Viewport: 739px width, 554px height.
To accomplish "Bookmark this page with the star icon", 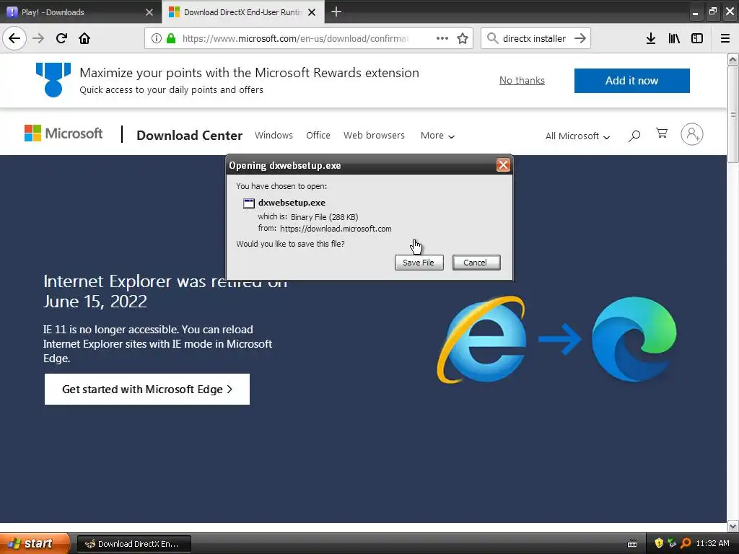I will 463,38.
